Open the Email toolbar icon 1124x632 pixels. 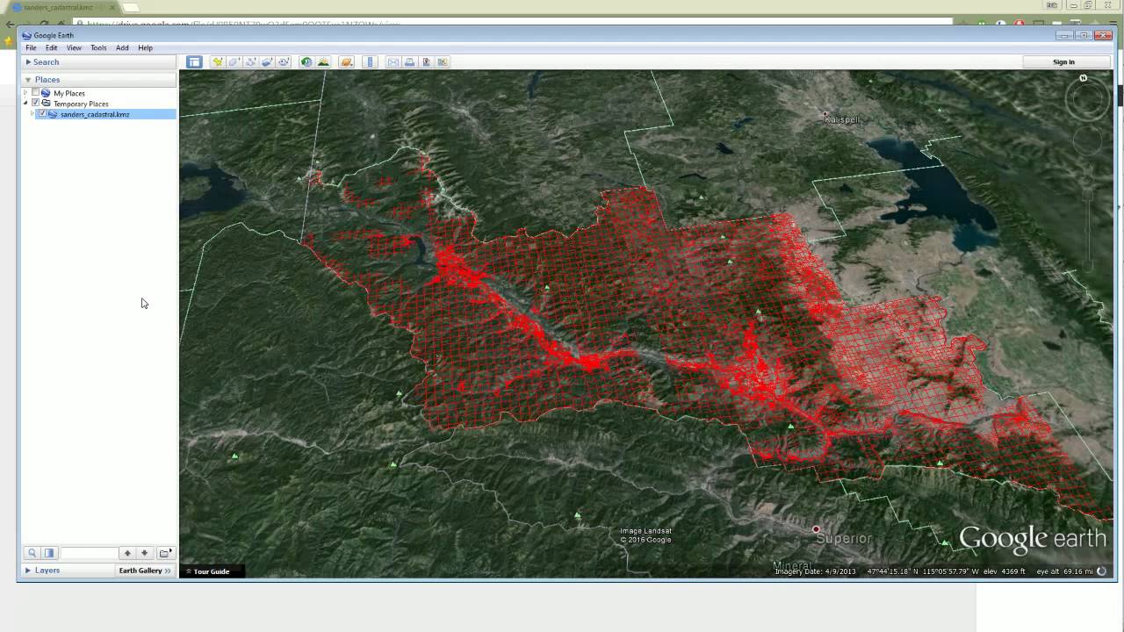(x=393, y=61)
